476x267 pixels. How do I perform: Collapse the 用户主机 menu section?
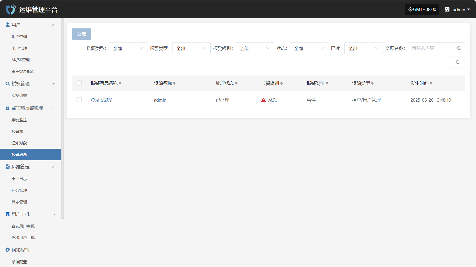[x=54, y=214]
